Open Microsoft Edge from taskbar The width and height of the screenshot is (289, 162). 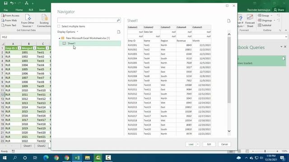coord(46,158)
